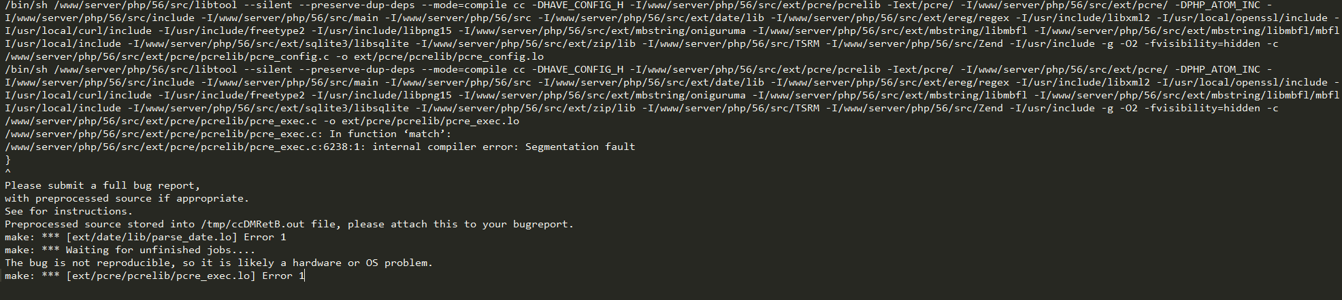Click 'pcre_exec.c:6238:1:' location text
Image resolution: width=1342 pixels, height=300 pixels.
308,147
